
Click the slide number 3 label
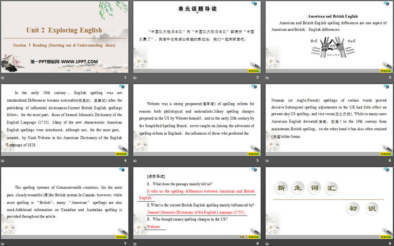pyautogui.click(x=389, y=78)
